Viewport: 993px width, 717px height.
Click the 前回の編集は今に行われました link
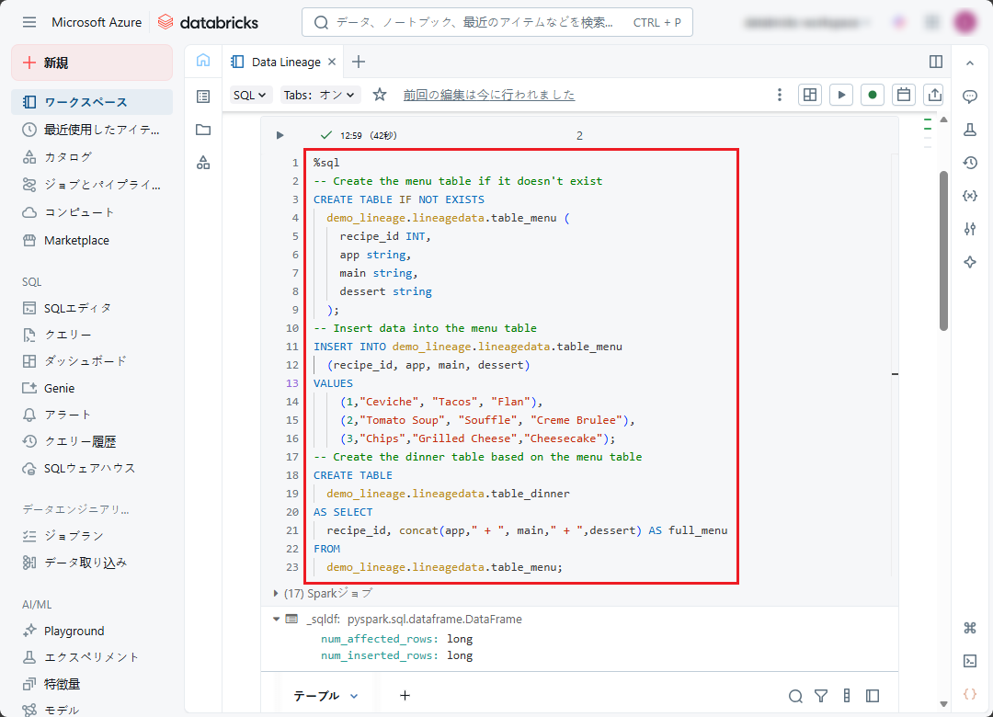tap(488, 95)
